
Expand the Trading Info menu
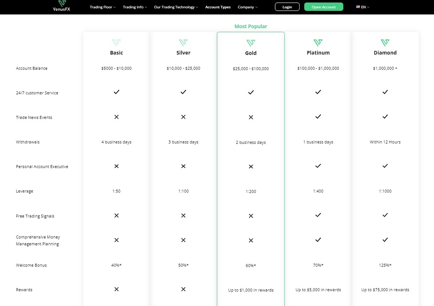135,7
